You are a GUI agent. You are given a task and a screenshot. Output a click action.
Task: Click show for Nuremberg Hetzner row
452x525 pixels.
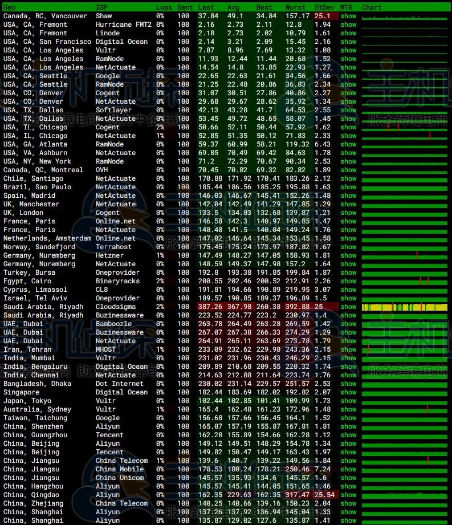[x=348, y=255]
